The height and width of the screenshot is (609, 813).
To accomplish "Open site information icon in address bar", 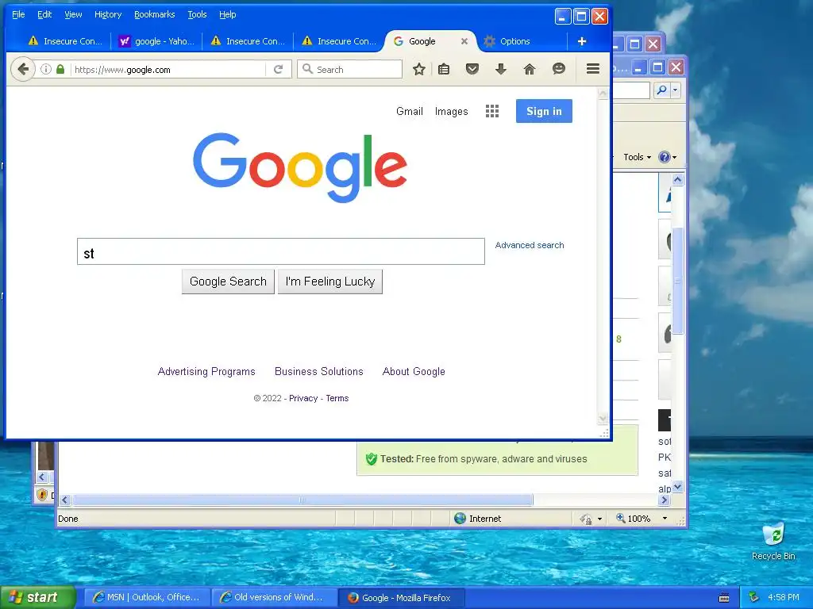I will click(x=45, y=69).
